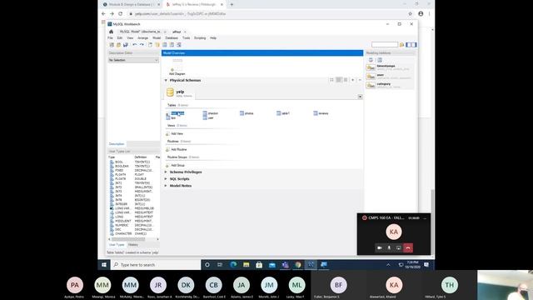The image size is (533, 300).
Task: Select the Description tab
Action: [x=117, y=144]
